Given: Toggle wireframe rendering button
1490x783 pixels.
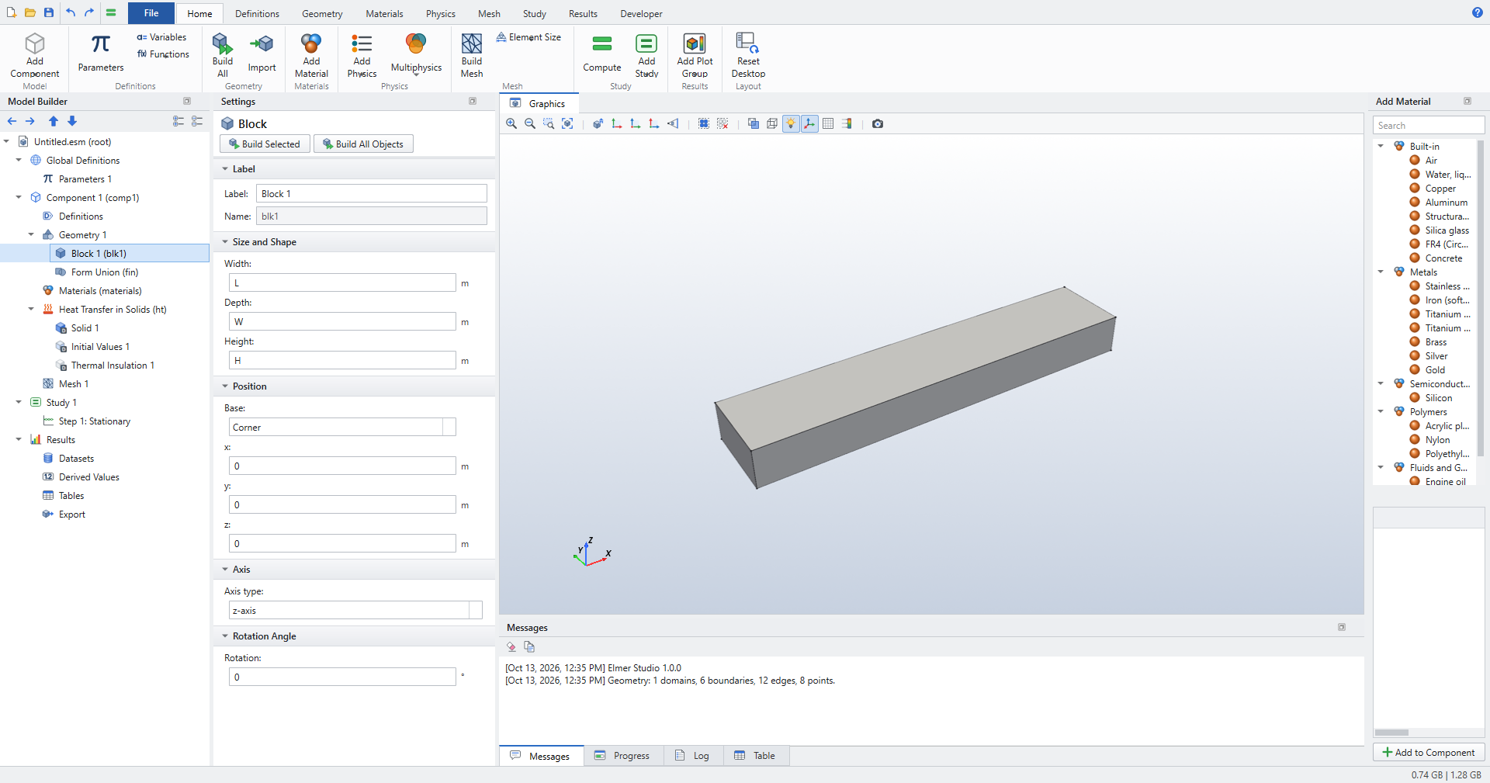Looking at the screenshot, I should click(772, 123).
